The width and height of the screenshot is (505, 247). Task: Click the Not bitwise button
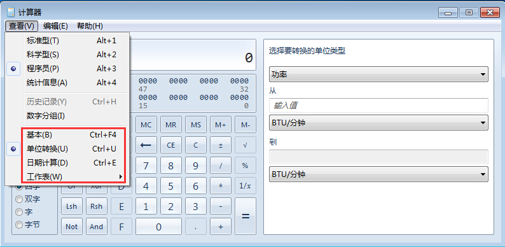[x=71, y=227]
